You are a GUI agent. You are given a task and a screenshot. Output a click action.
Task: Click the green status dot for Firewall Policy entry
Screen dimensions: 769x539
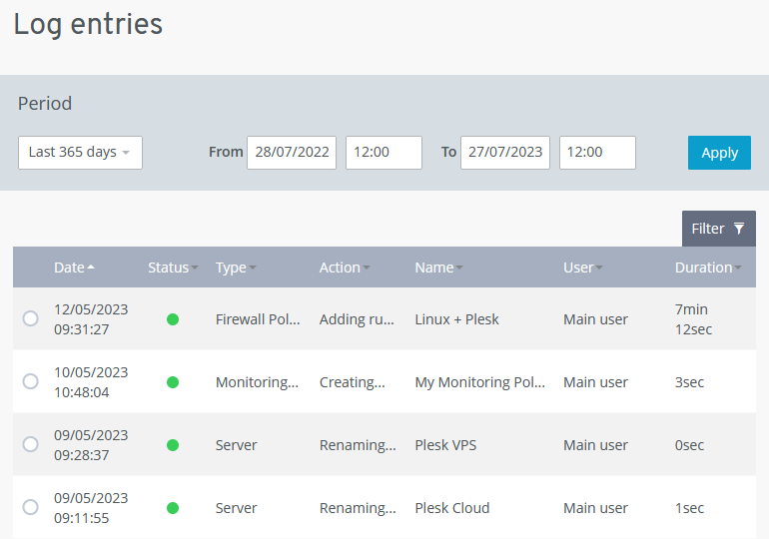pos(173,319)
